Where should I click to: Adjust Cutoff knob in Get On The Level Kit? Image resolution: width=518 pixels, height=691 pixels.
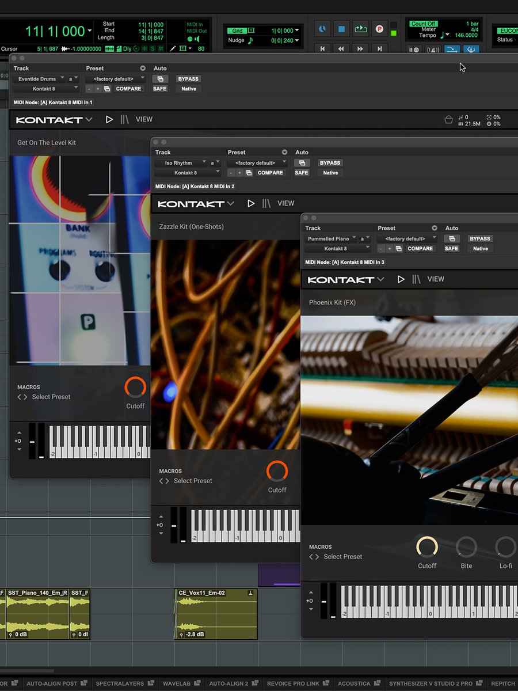(x=135, y=387)
